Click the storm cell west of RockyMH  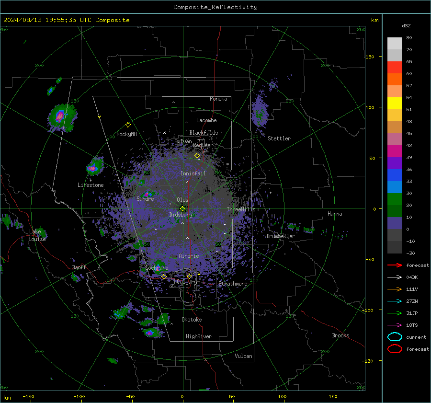[x=62, y=117]
